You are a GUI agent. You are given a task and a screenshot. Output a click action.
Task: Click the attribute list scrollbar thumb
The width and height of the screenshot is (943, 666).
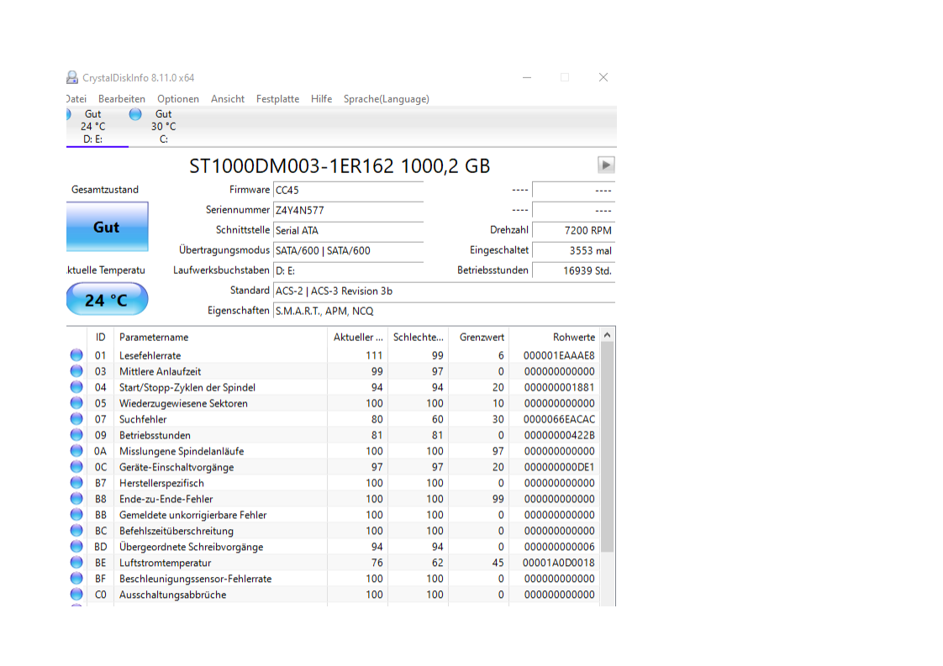tap(608, 447)
